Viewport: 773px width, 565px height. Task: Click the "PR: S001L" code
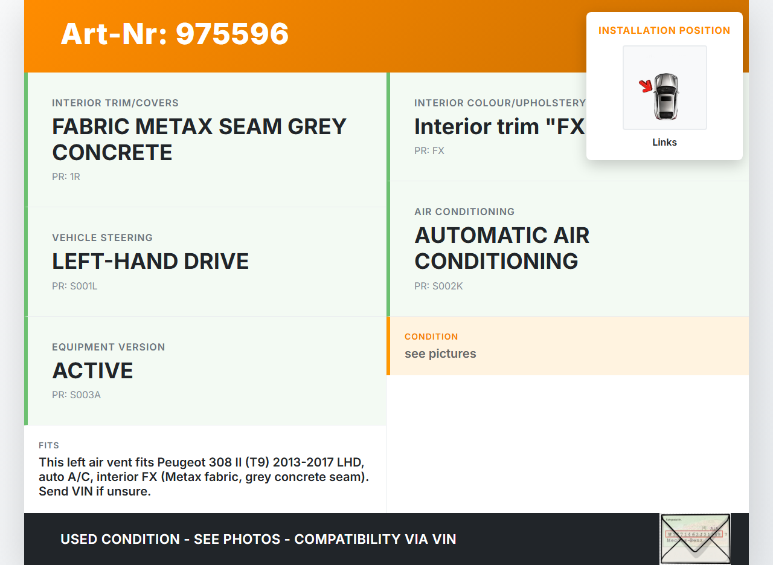[x=74, y=286]
